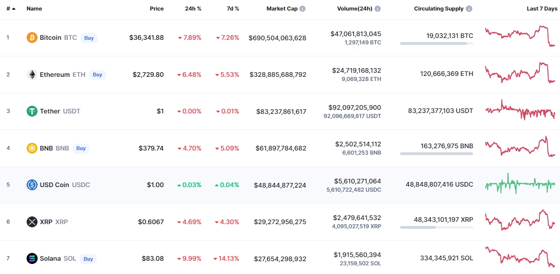Open Tether 7-day sparkline chart
The width and height of the screenshot is (560, 274).
pos(520,110)
